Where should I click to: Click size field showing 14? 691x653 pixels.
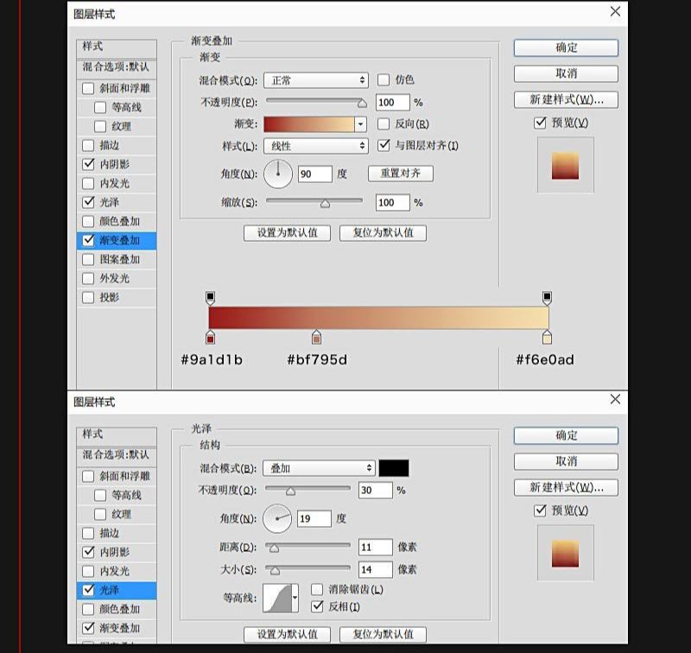[x=376, y=570]
